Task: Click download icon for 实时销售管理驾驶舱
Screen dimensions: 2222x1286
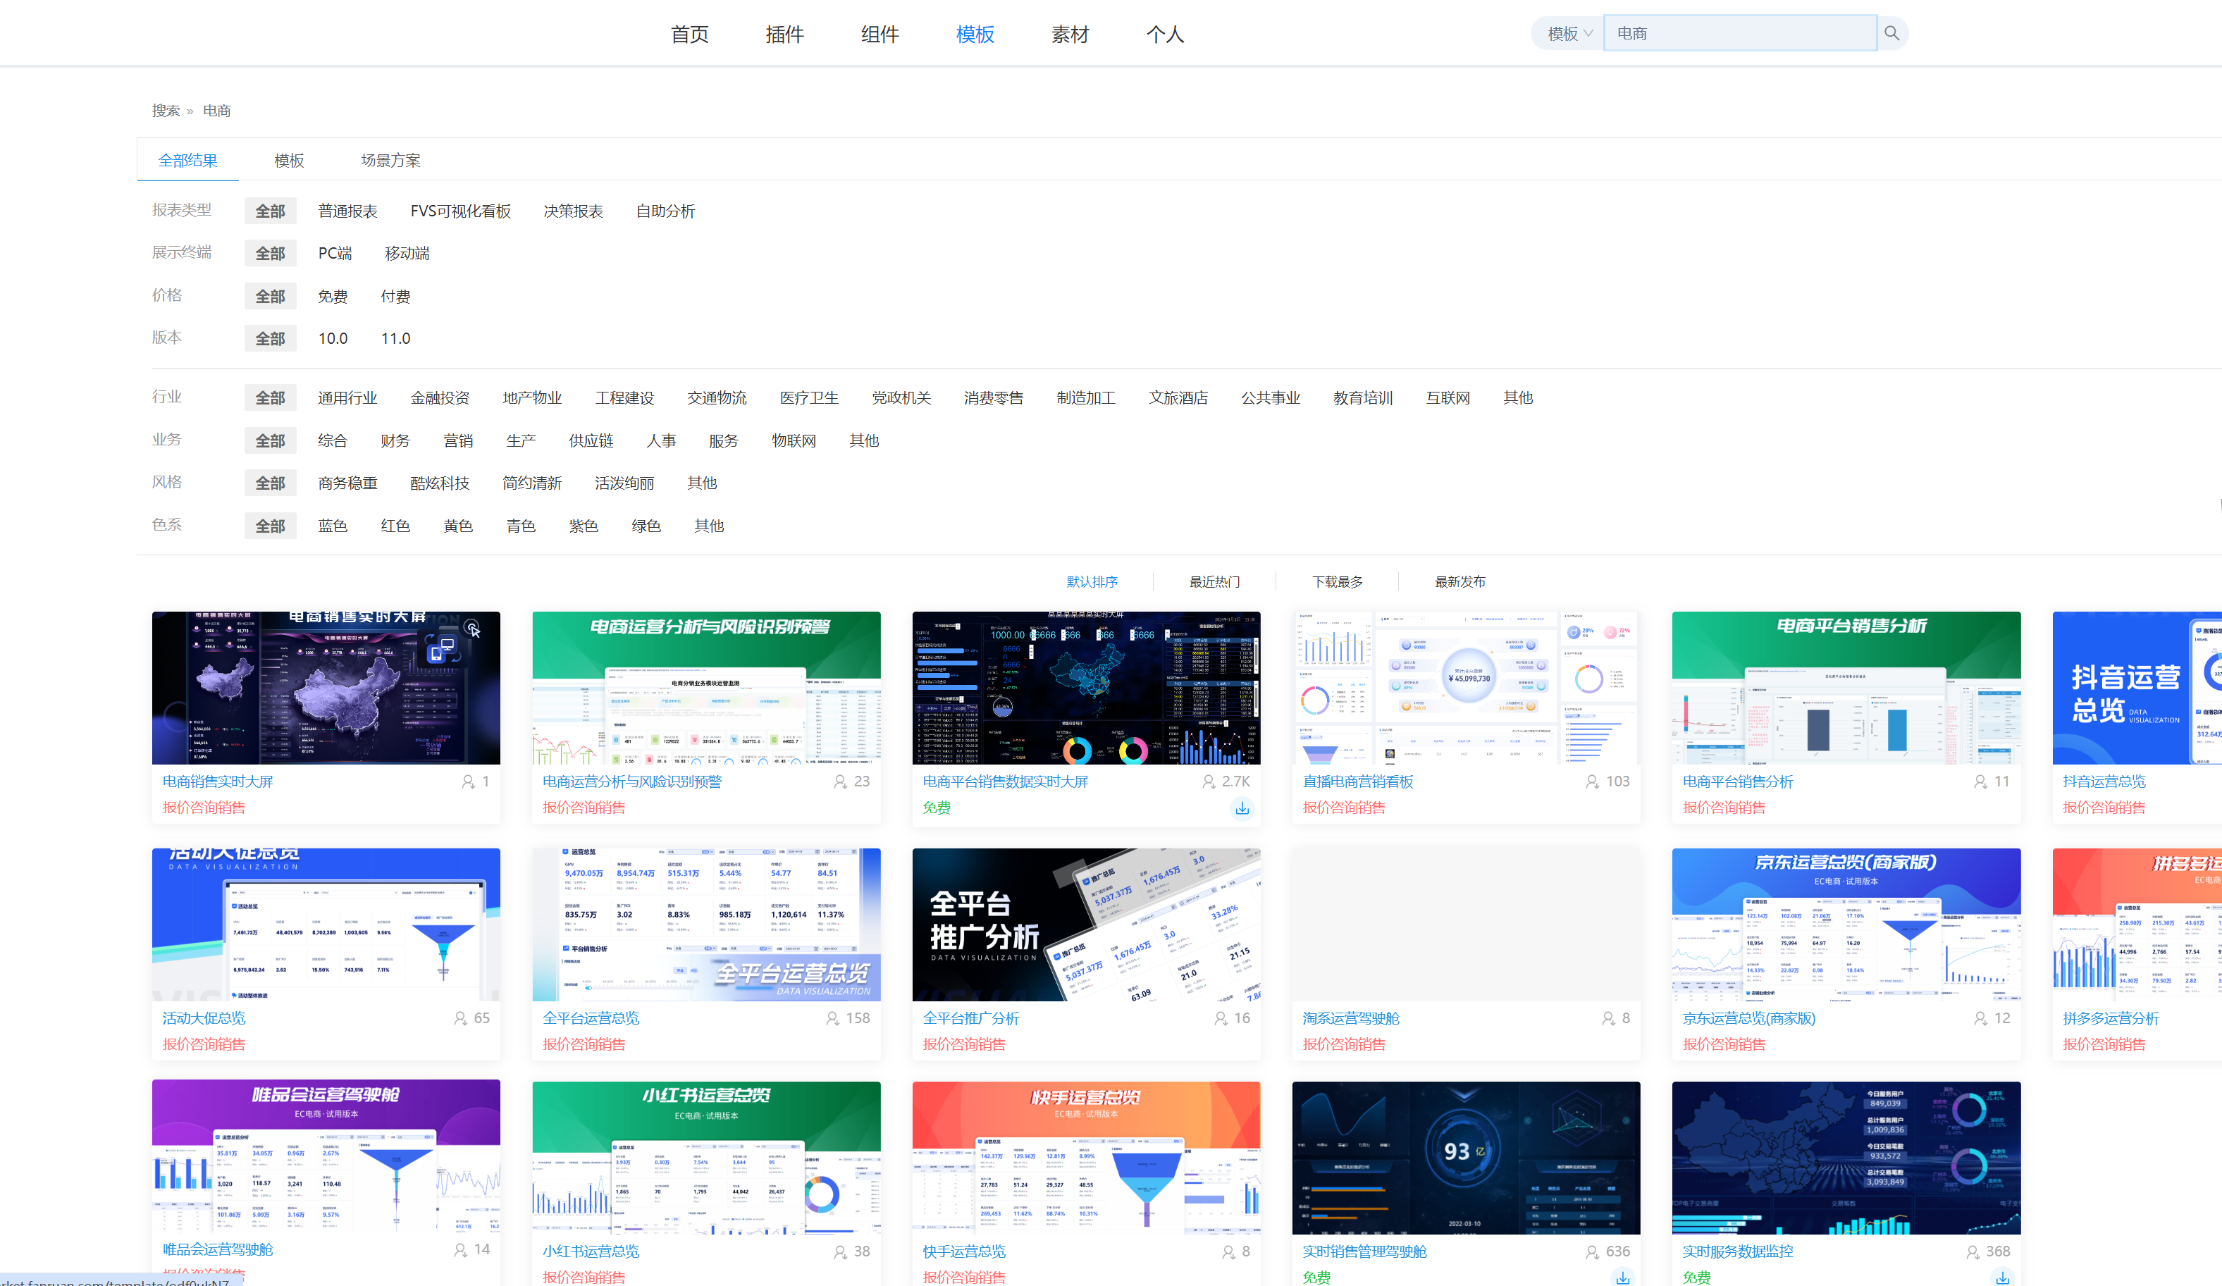Action: click(x=1622, y=1278)
